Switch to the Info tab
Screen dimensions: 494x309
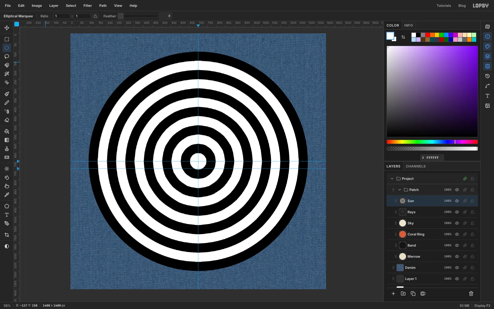pos(408,25)
